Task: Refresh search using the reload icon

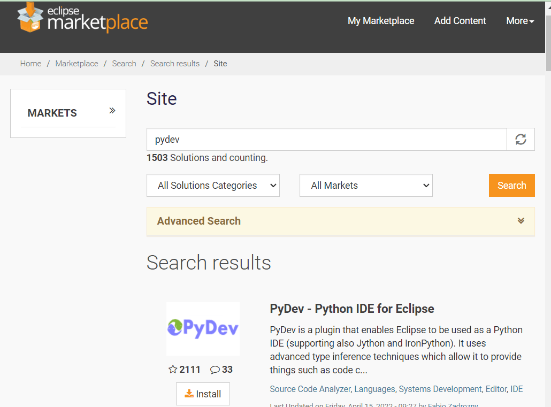Action: tap(521, 139)
